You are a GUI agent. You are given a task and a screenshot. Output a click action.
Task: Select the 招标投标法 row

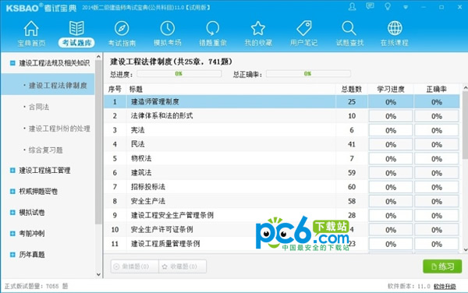(x=282, y=187)
